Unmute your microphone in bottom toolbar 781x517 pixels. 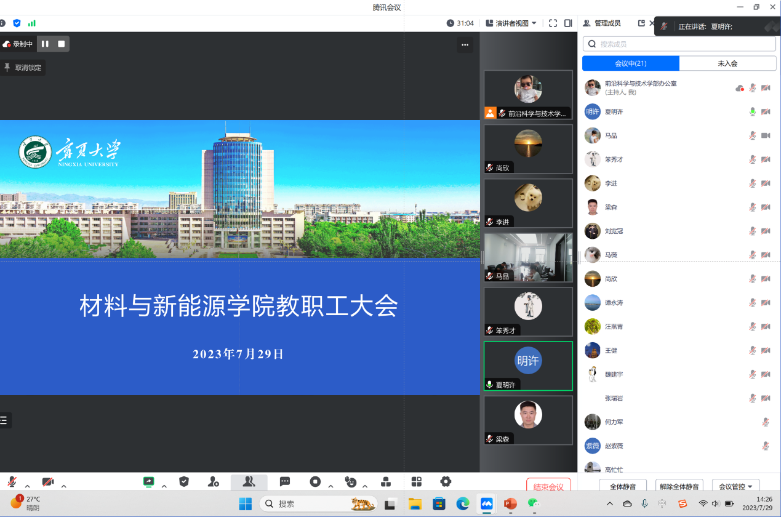click(12, 482)
